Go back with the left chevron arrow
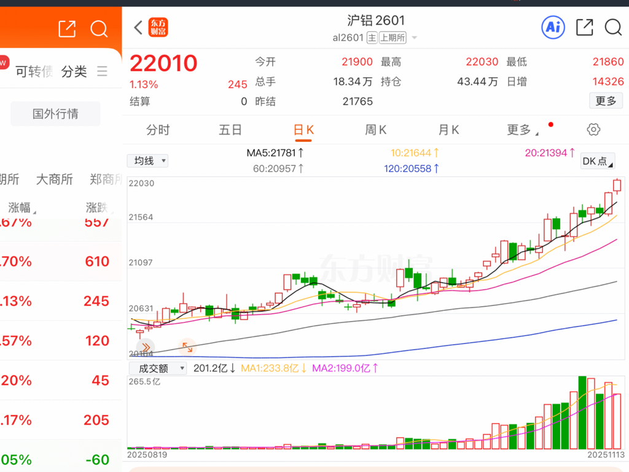 (x=138, y=28)
